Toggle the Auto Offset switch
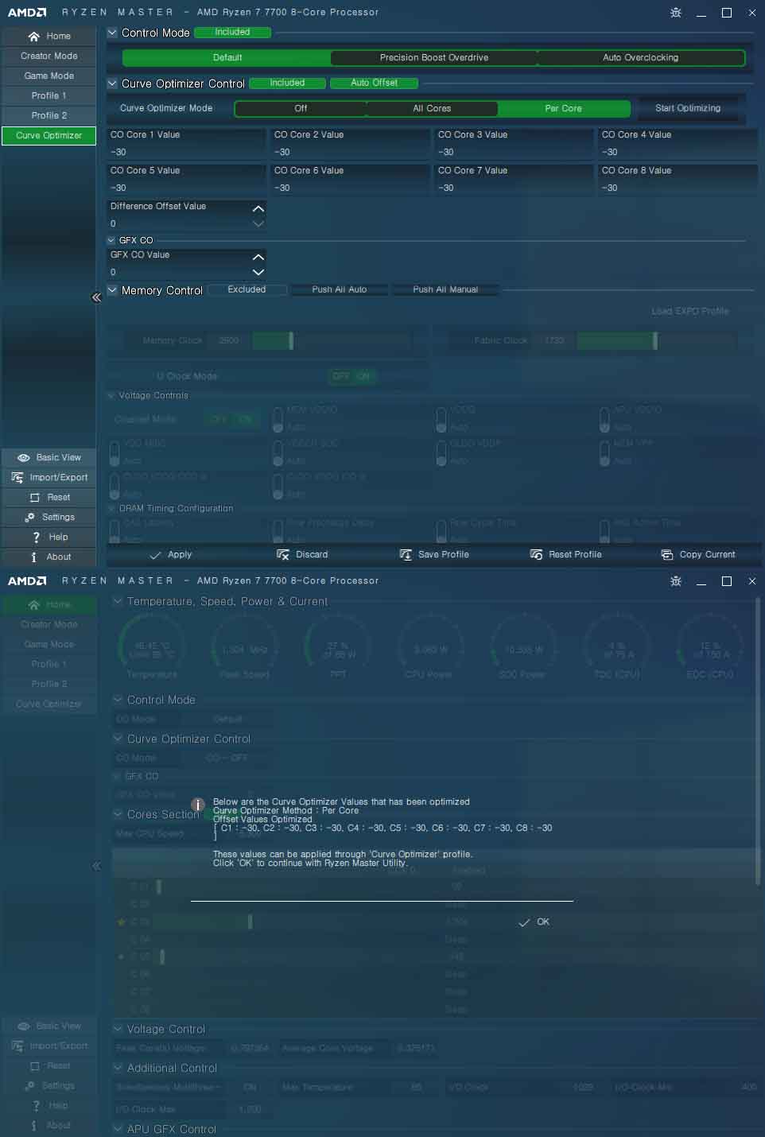 click(374, 83)
